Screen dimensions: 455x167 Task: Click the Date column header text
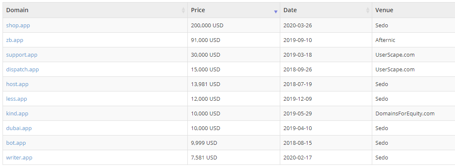click(x=290, y=10)
